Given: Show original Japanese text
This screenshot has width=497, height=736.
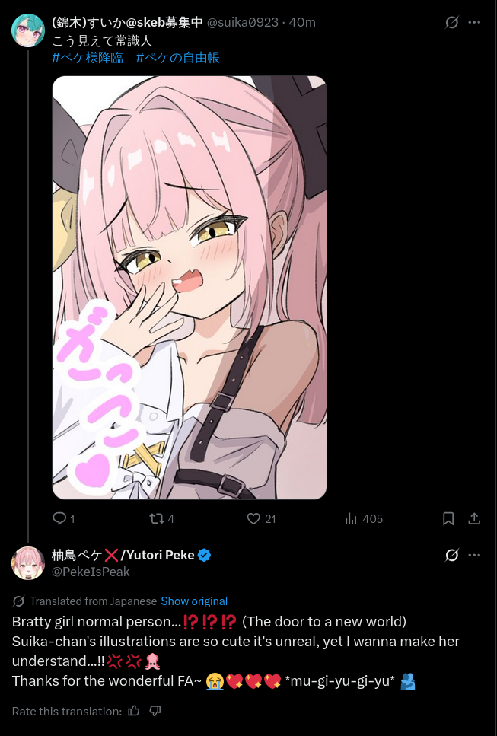Looking at the screenshot, I should click(x=194, y=601).
